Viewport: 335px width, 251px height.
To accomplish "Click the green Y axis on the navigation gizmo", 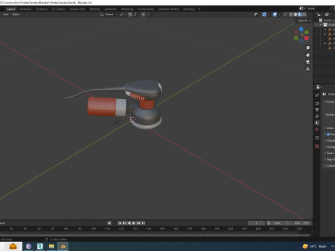I will pyautogui.click(x=306, y=32).
